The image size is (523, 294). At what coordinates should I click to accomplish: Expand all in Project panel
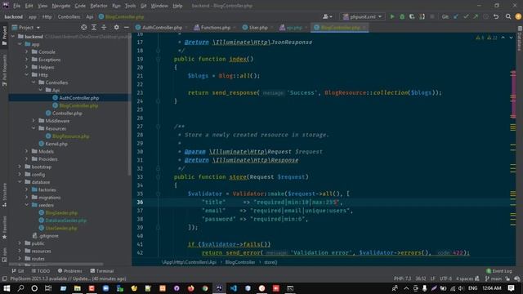click(x=94, y=27)
